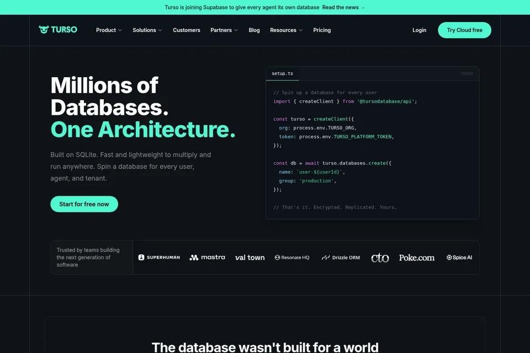Click the Superhuman logo
This screenshot has width=530, height=353.
(159, 258)
